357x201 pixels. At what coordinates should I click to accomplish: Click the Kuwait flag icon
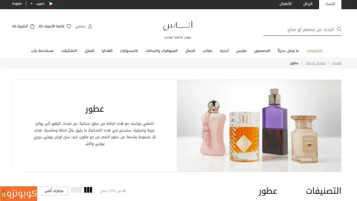[50, 3]
